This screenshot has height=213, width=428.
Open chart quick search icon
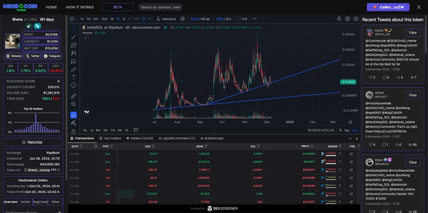339,19
